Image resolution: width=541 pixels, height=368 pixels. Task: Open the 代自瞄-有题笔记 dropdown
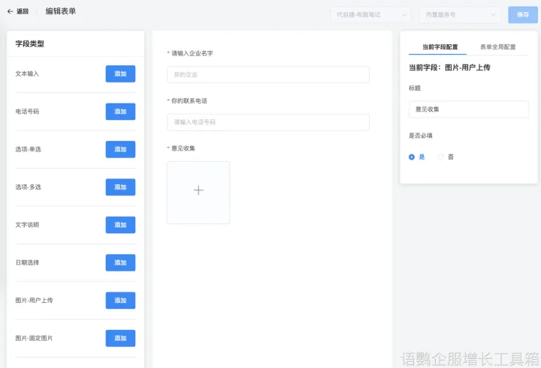[x=370, y=15]
